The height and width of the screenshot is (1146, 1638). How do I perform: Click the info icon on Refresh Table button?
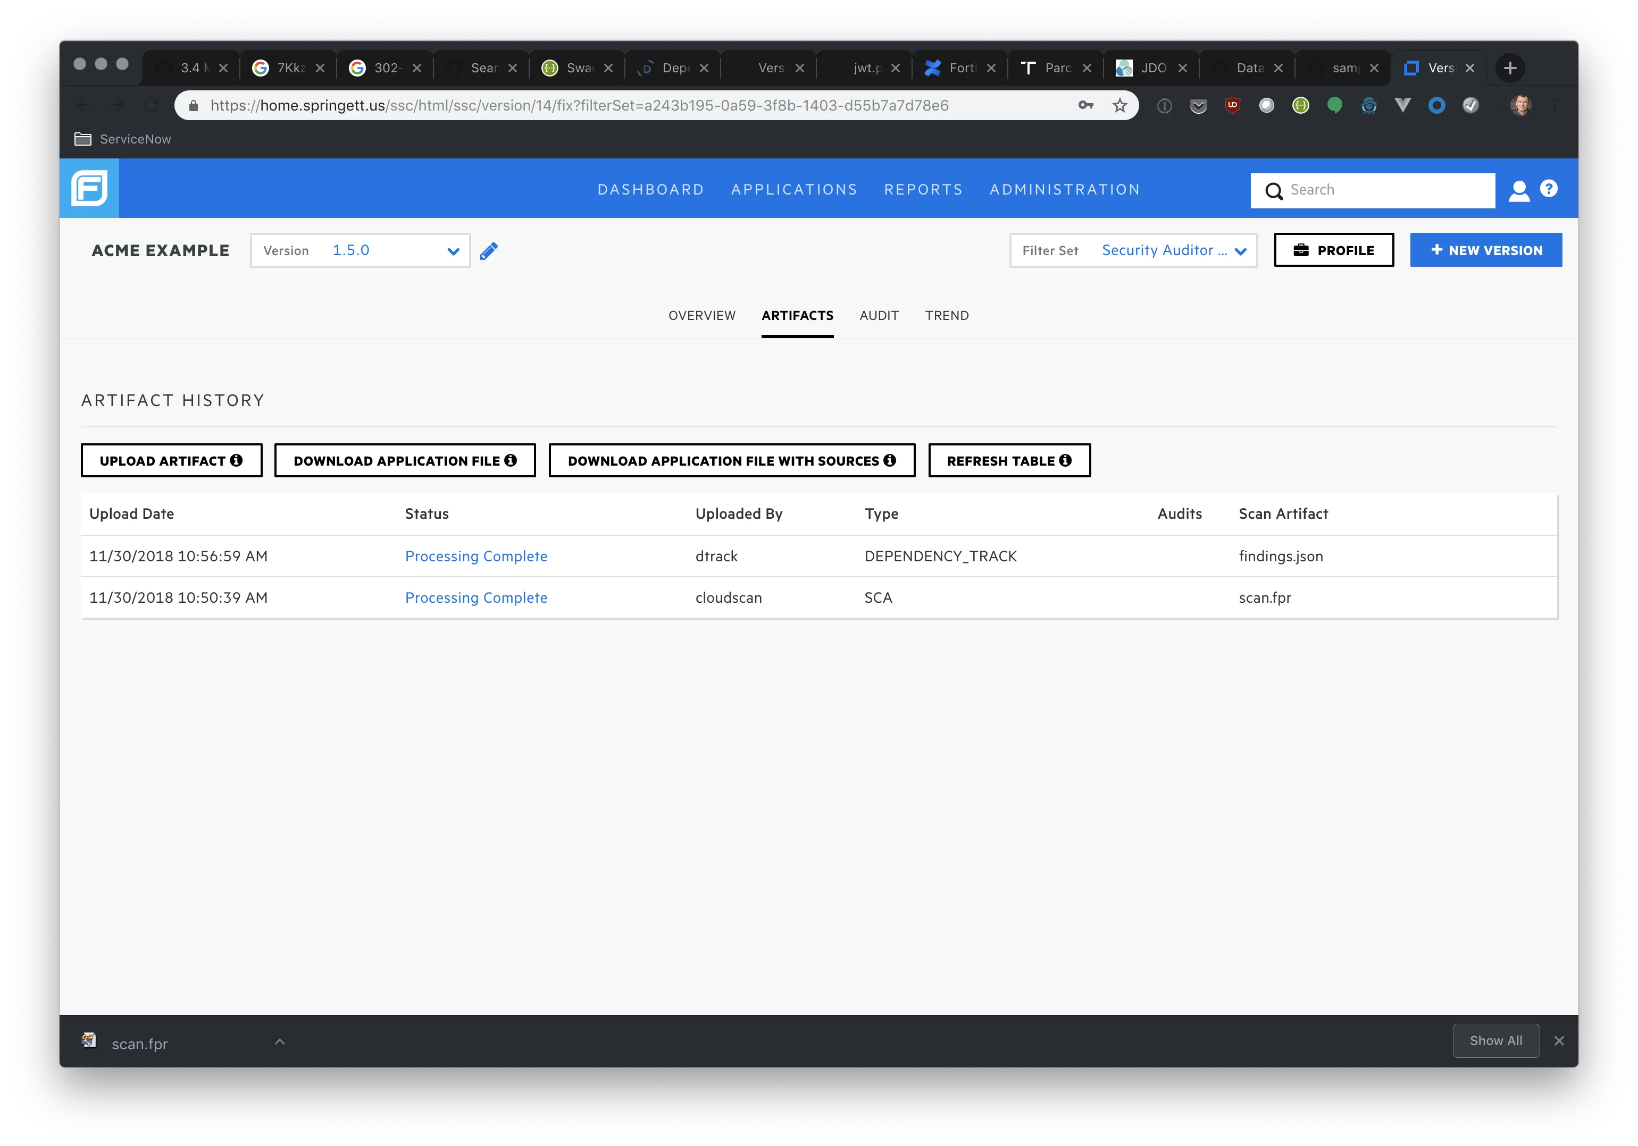point(1066,460)
